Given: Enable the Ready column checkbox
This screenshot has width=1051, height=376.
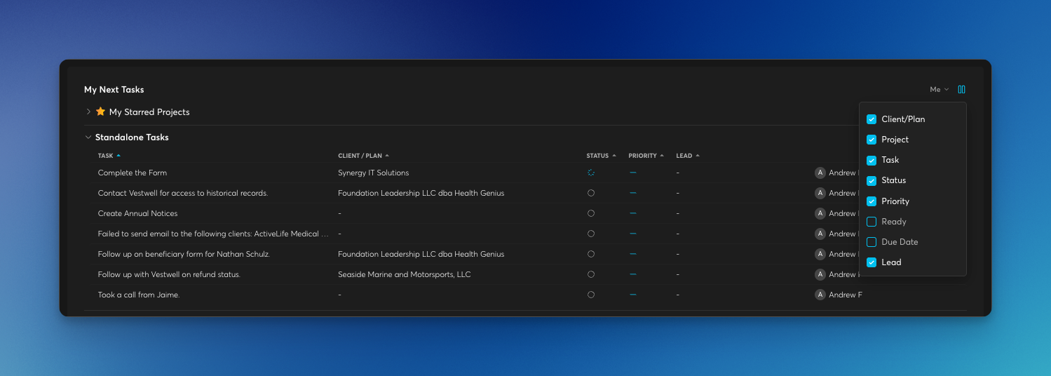Looking at the screenshot, I should (872, 222).
